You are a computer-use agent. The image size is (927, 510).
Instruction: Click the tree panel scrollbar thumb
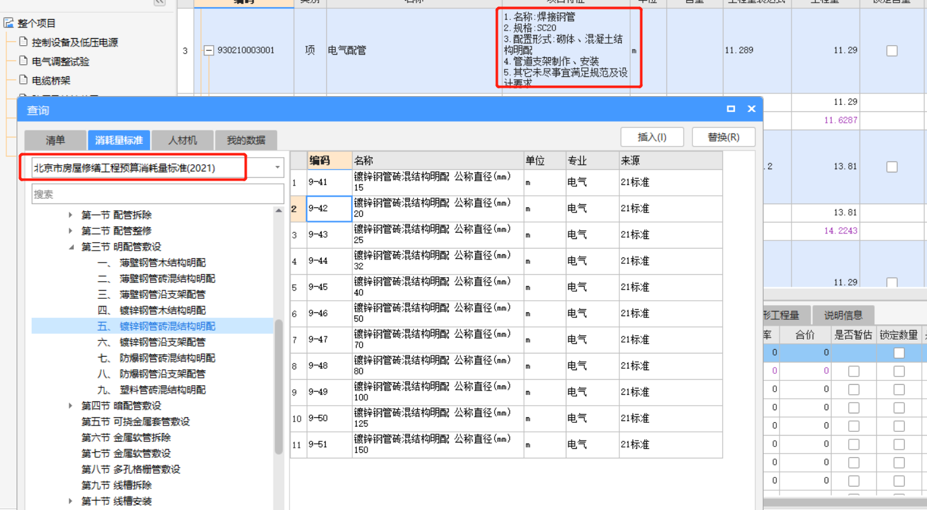(x=278, y=387)
